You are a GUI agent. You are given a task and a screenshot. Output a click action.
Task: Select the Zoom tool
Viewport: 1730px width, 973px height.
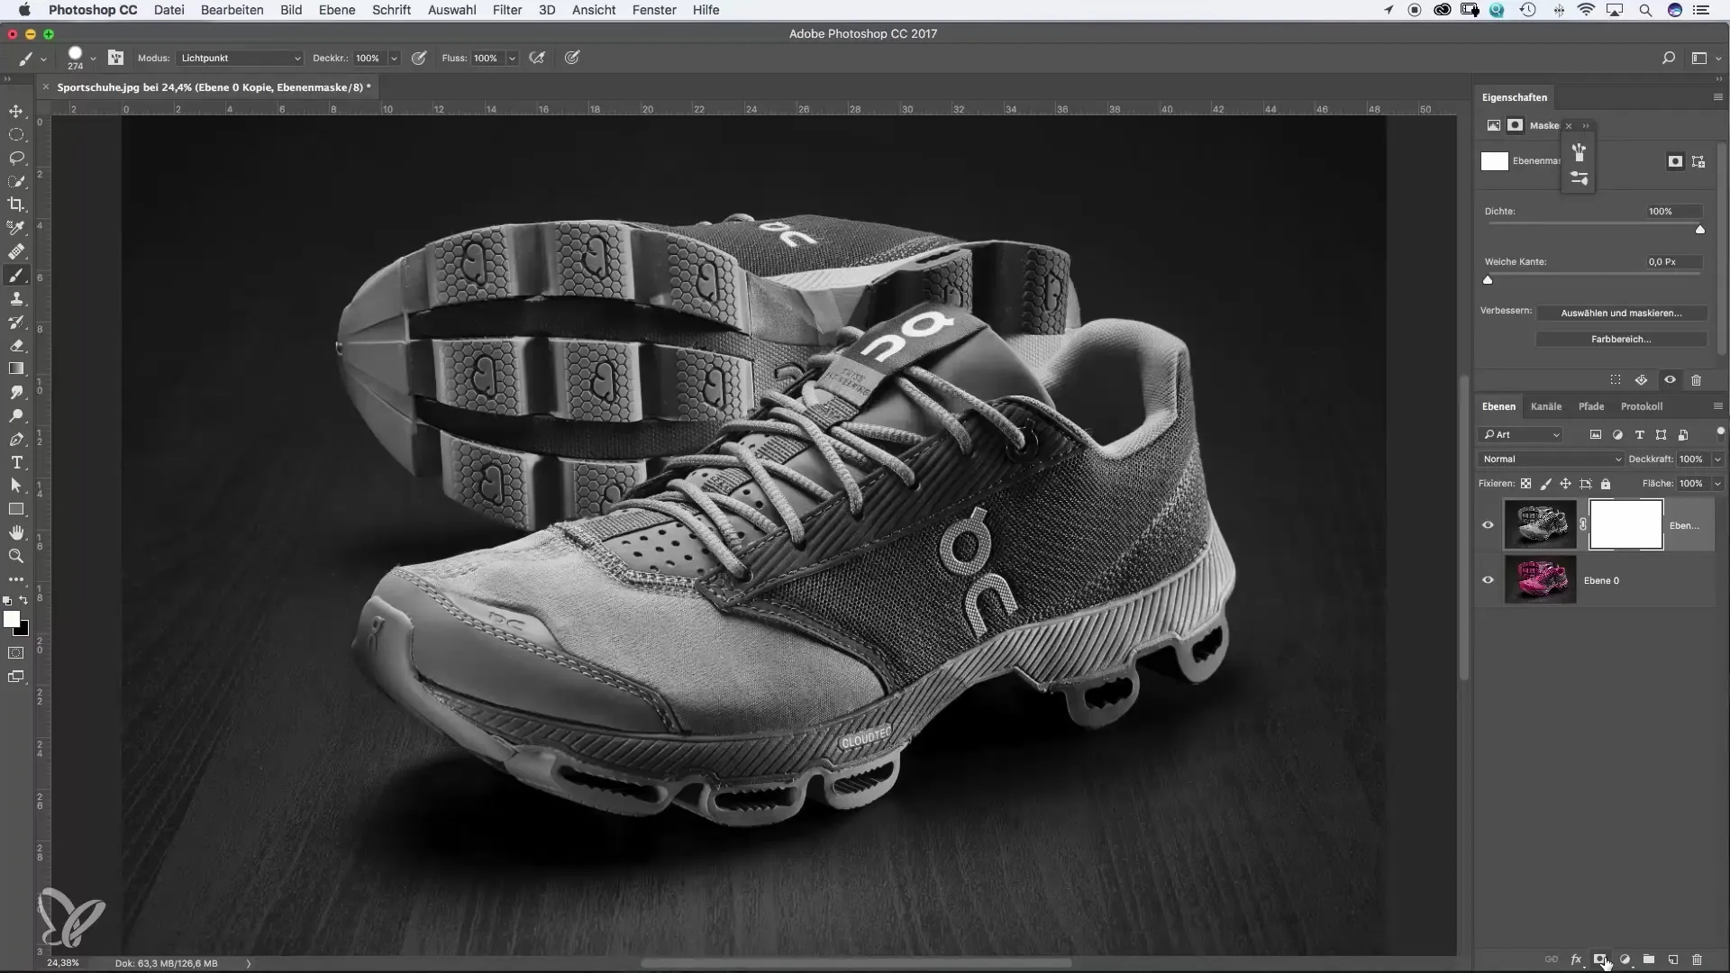coord(16,556)
